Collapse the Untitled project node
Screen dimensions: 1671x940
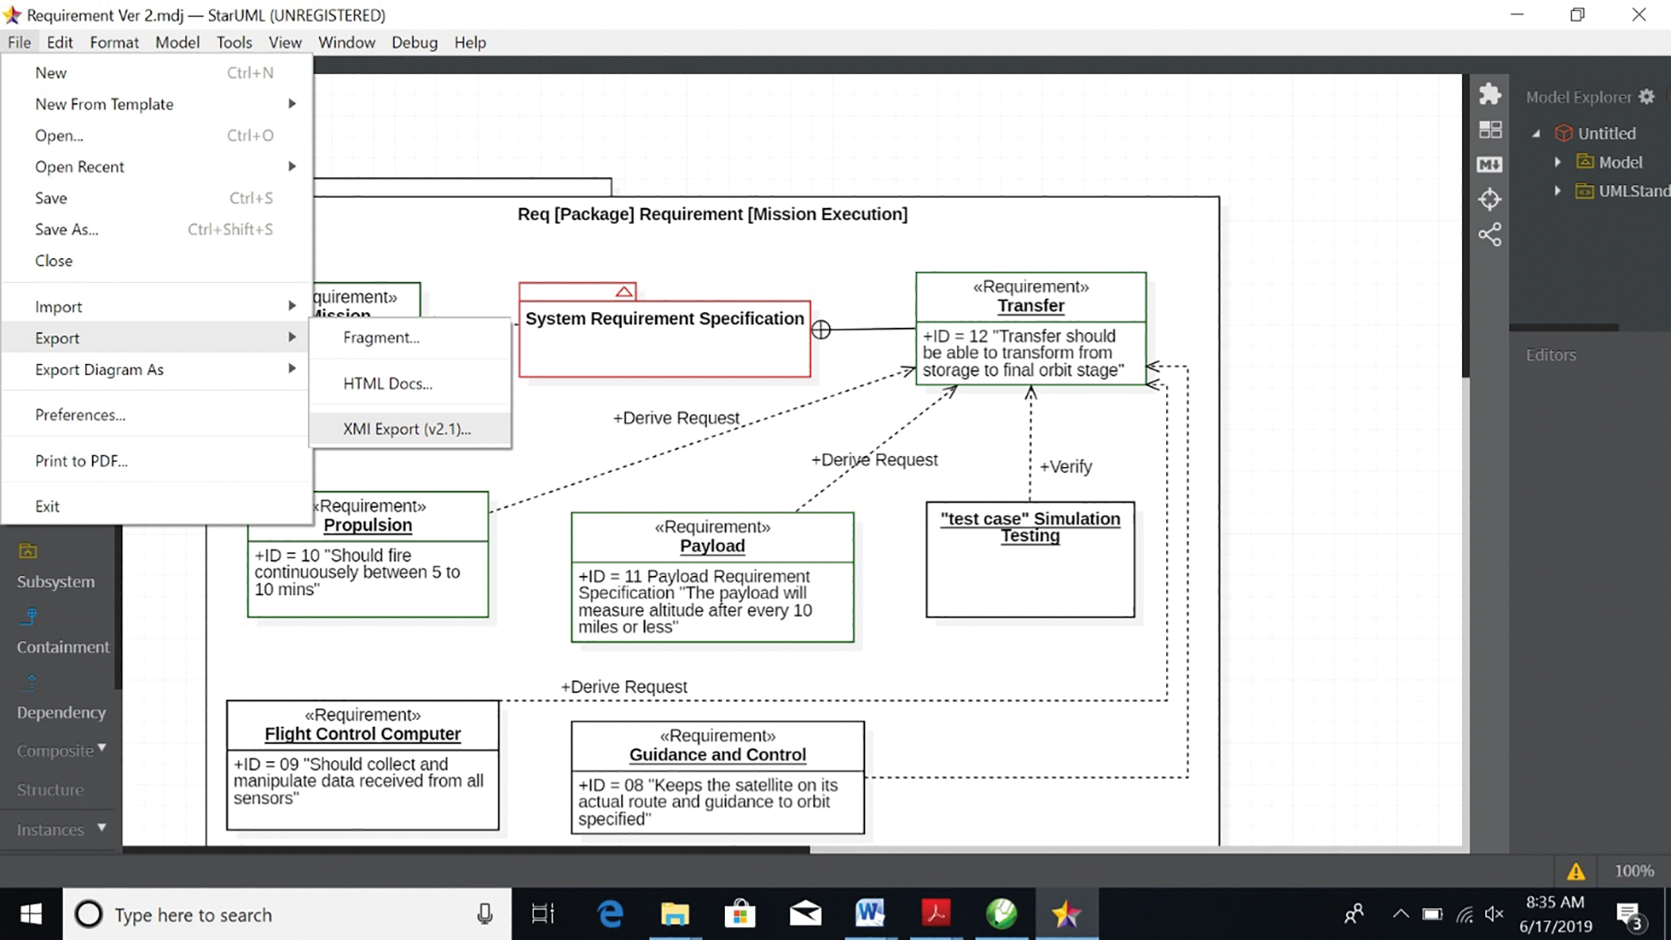click(x=1536, y=133)
